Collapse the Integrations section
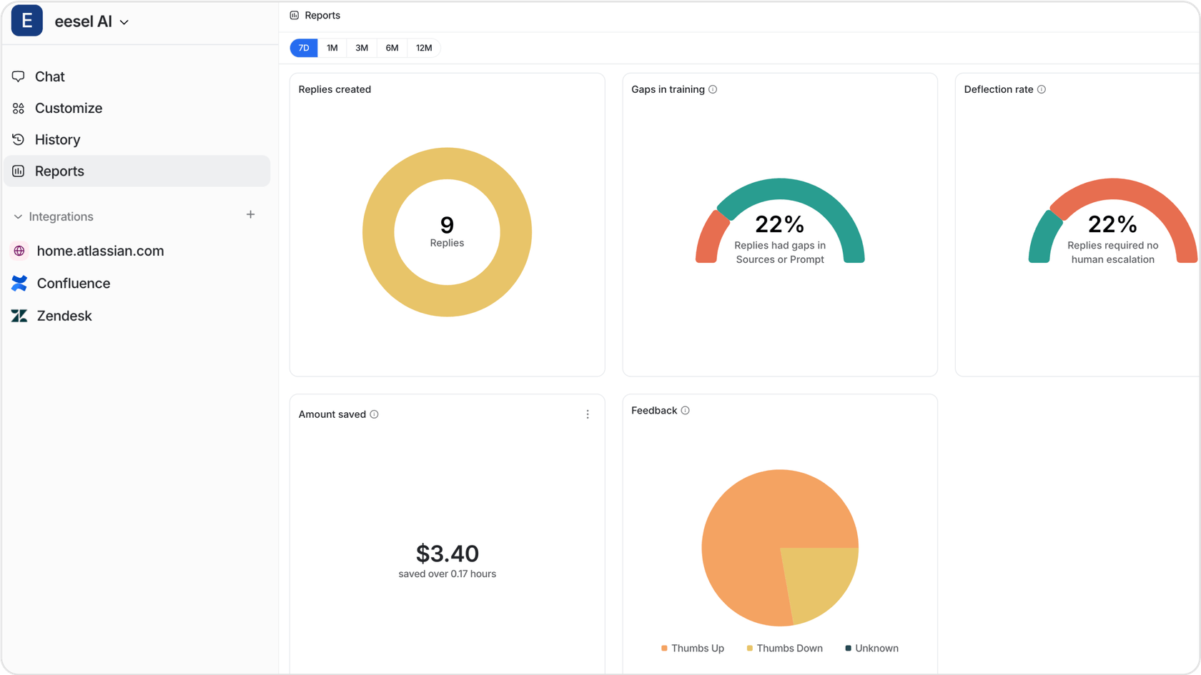The width and height of the screenshot is (1201, 675). pyautogui.click(x=19, y=216)
